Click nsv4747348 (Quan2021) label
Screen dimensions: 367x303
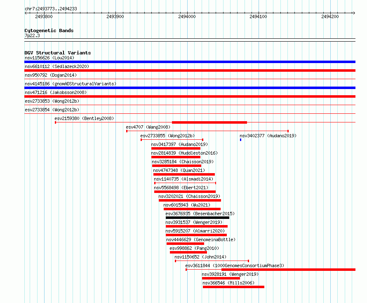pyautogui.click(x=179, y=170)
